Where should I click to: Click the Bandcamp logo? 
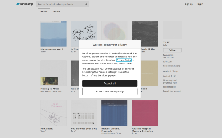tap(25, 4)
